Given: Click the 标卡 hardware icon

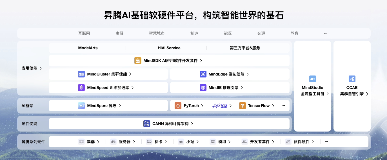Looking at the screenshot, I should point(149,142).
